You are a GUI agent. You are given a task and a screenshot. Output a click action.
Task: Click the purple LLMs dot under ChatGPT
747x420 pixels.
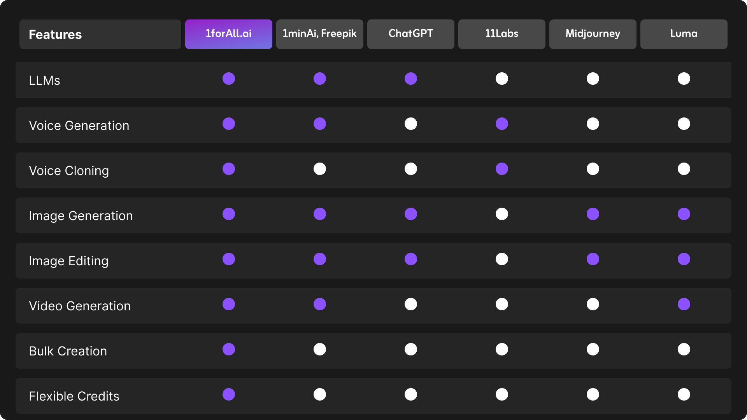point(410,79)
